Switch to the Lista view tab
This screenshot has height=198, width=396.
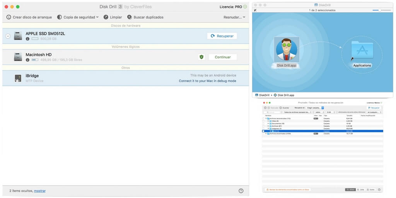(360, 189)
